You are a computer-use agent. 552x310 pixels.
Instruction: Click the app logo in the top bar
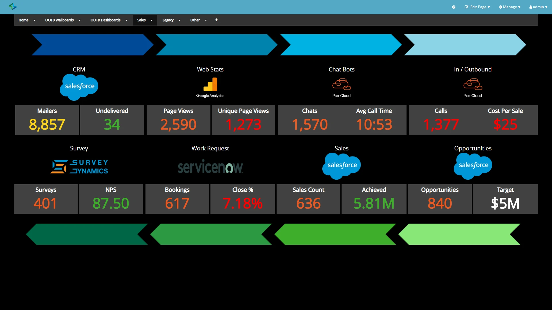pyautogui.click(x=13, y=6)
